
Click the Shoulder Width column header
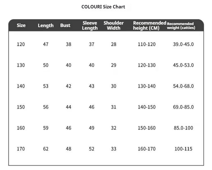(114, 25)
